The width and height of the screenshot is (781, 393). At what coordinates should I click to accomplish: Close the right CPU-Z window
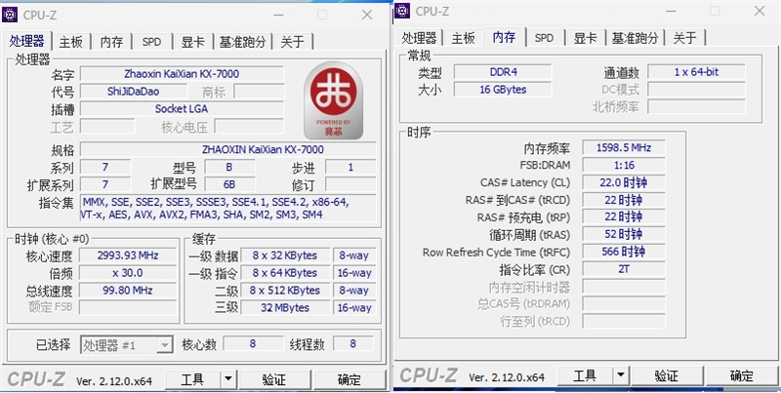coord(760,11)
